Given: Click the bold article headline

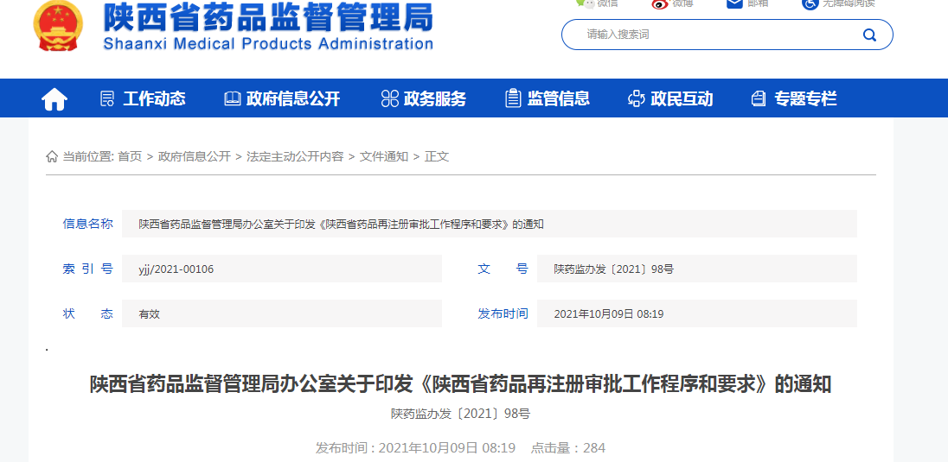Looking at the screenshot, I should coord(461,384).
